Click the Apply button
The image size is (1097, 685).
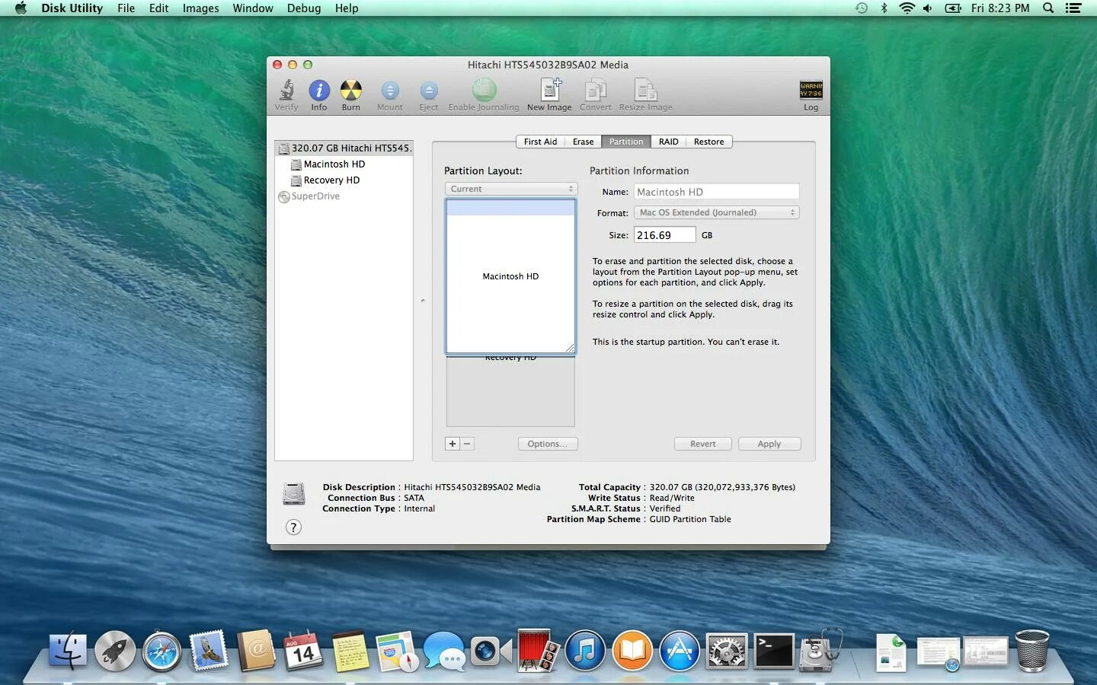[x=769, y=444]
